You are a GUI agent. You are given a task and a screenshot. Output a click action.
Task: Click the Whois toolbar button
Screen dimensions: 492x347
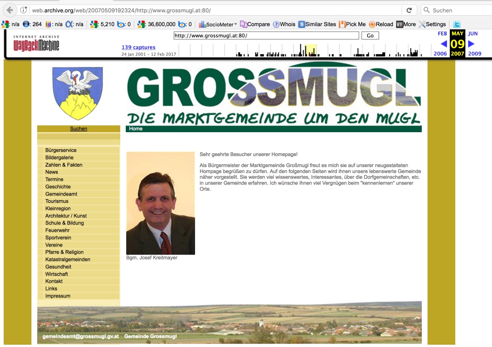[284, 24]
